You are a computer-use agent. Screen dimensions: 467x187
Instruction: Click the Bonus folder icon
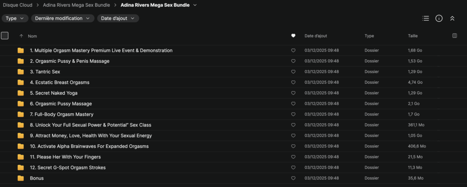[x=21, y=178]
